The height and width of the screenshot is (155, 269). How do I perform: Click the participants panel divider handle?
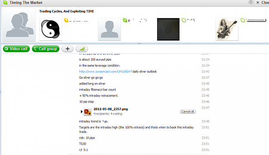139,43
